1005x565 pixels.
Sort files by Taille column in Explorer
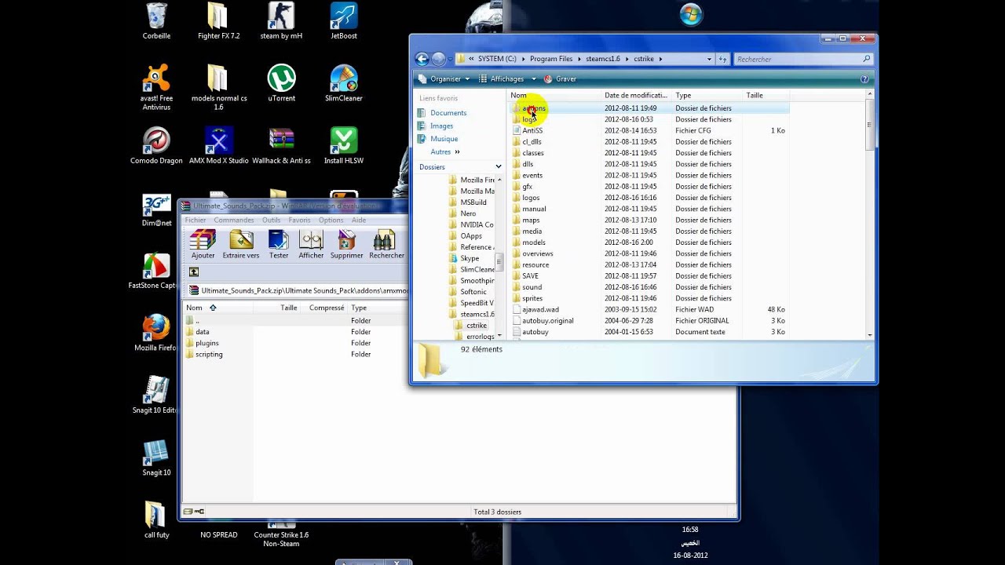pos(766,95)
